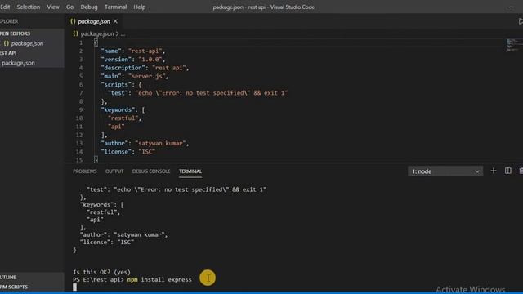Click JSON icon beside package.json in Open Editors
523x294 pixels.
(x=6, y=43)
